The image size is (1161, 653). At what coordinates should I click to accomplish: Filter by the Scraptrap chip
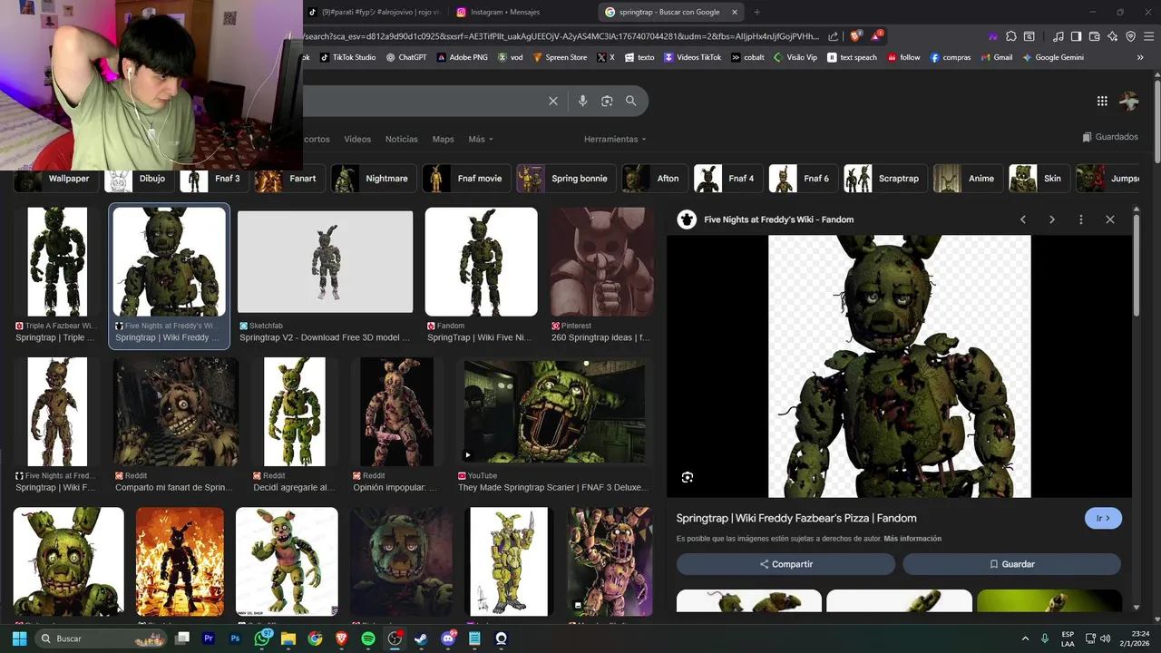point(885,179)
